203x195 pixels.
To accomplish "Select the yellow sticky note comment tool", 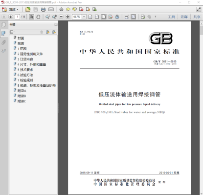I will (68, 9).
